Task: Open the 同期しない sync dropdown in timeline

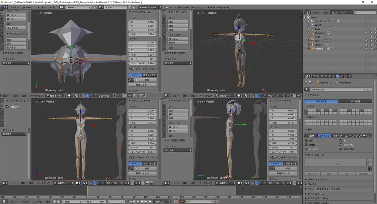Action: pos(162,201)
